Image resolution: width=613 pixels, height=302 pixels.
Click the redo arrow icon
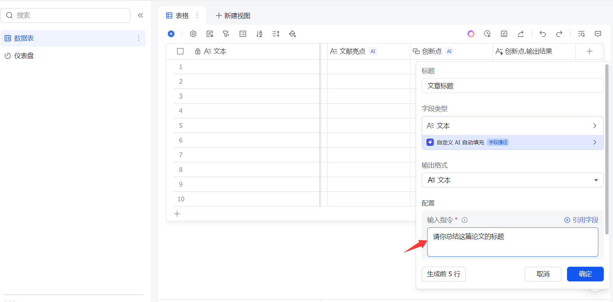click(x=559, y=34)
